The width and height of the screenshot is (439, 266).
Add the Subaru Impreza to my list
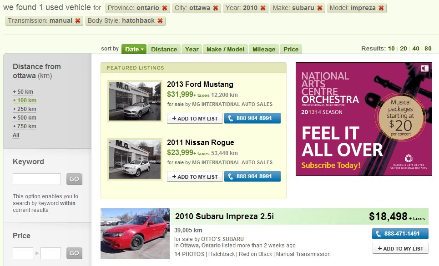tap(400, 248)
